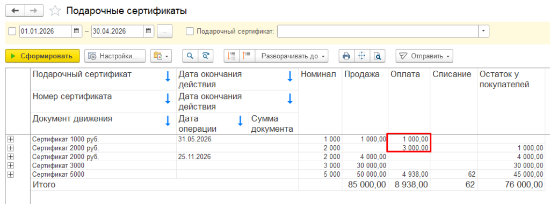
Task: Go forward with the right arrow button
Action: point(34,11)
